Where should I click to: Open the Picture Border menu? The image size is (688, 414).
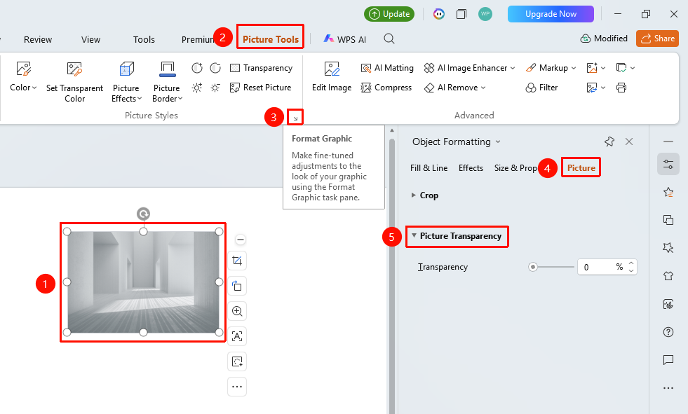coord(167,81)
